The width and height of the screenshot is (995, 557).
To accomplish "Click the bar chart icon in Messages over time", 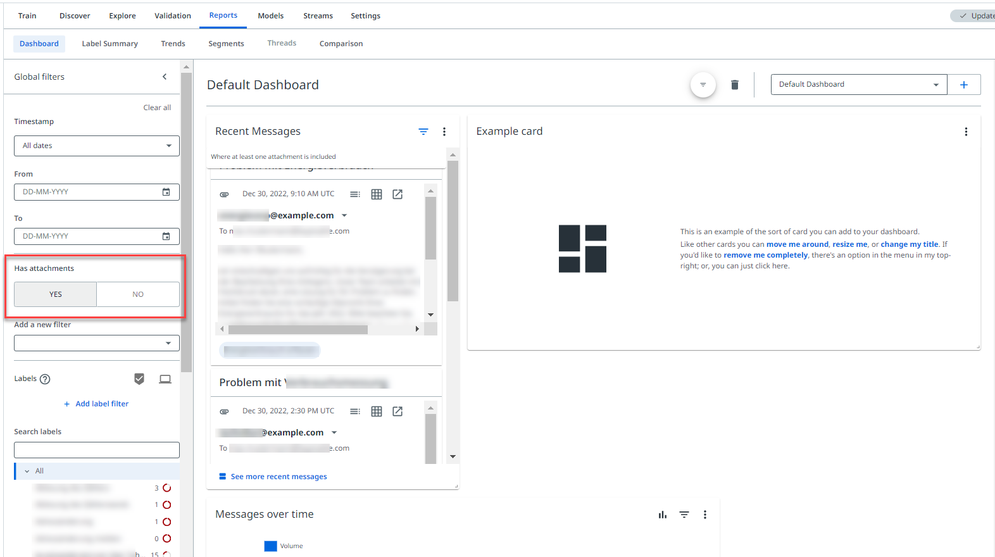I will pyautogui.click(x=662, y=515).
